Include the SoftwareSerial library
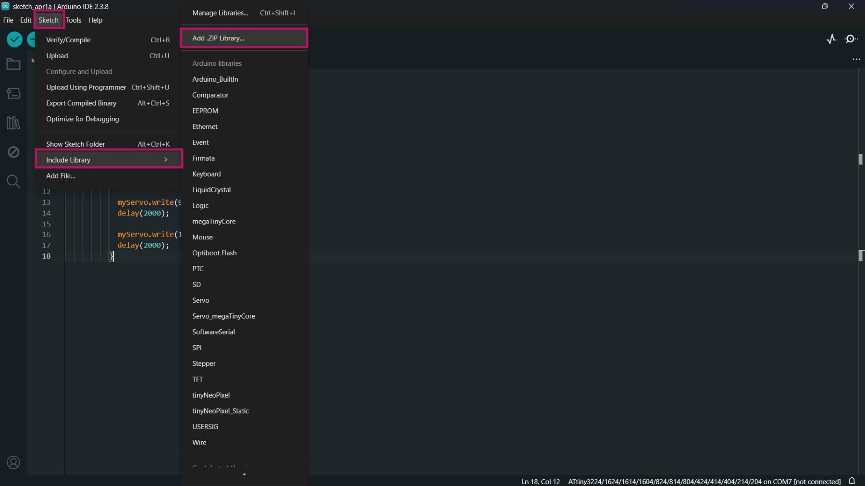865x486 pixels. click(244, 332)
